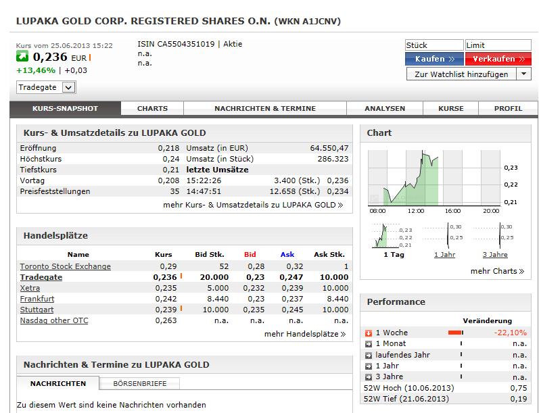Open the Toronto Stock Exchange link
The height and width of the screenshot is (413, 539).
(65, 266)
